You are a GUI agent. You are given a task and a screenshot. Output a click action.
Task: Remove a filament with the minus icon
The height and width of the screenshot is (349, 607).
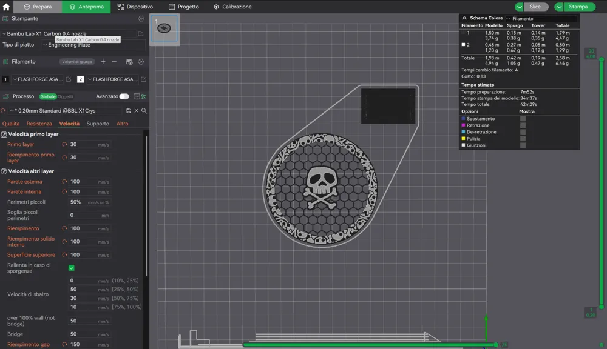(114, 61)
